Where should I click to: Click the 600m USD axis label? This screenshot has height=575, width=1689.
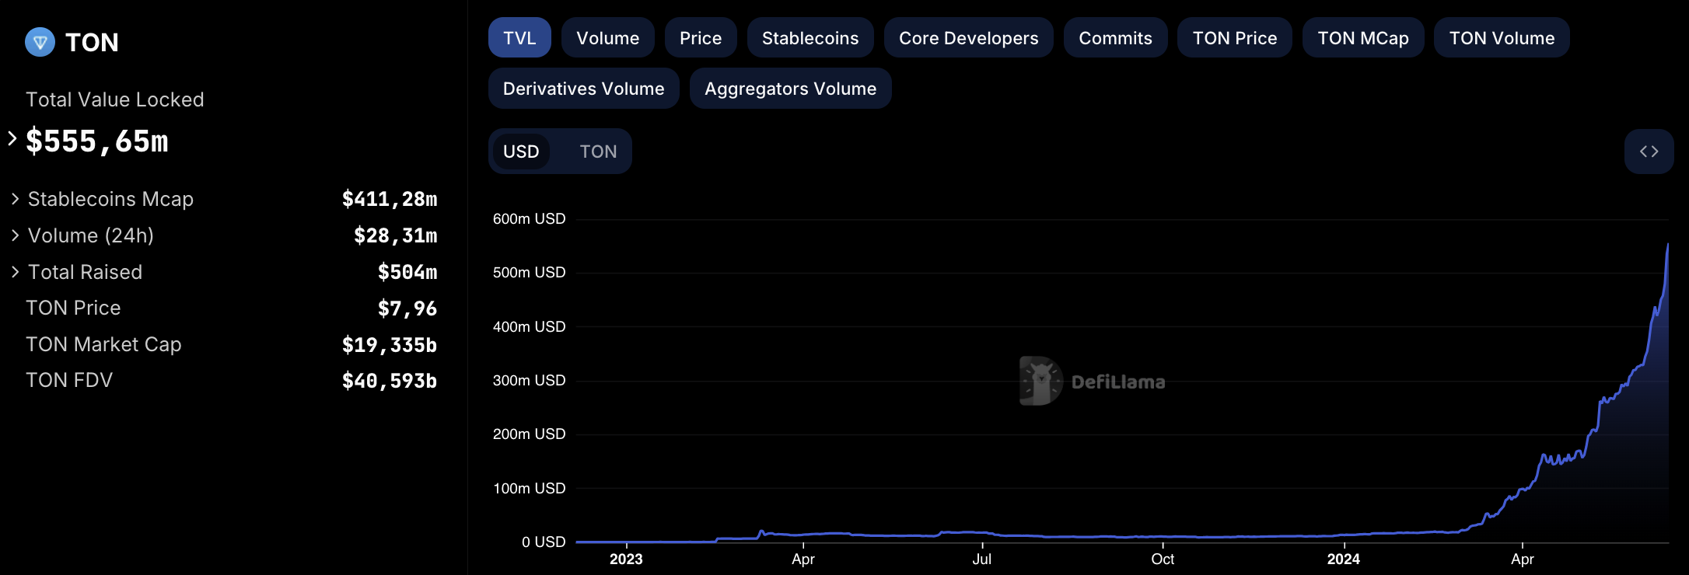click(x=529, y=219)
